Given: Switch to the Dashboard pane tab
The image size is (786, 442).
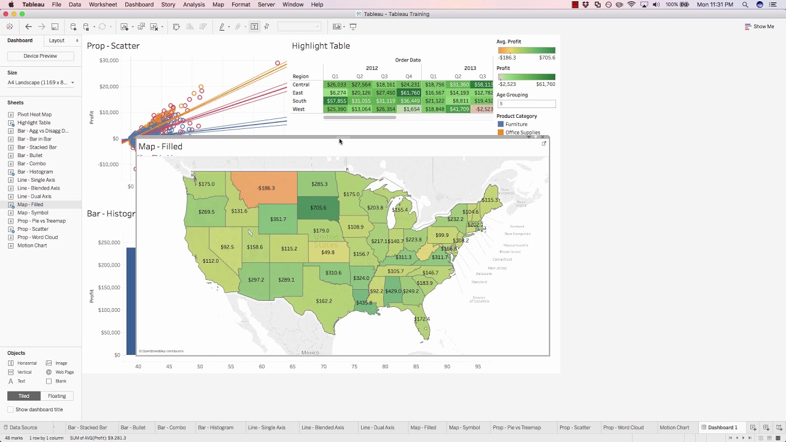Looking at the screenshot, I should click(20, 41).
